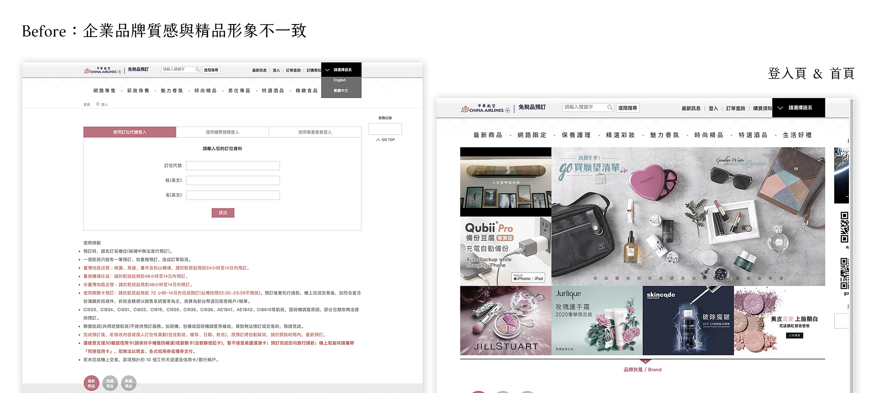Open the Jurlique 玫瑰護手霜 banner
This screenshot has height=393, width=873.
click(597, 320)
